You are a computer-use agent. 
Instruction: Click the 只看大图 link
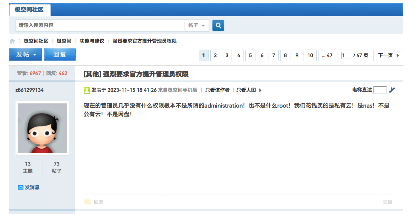tap(246, 90)
